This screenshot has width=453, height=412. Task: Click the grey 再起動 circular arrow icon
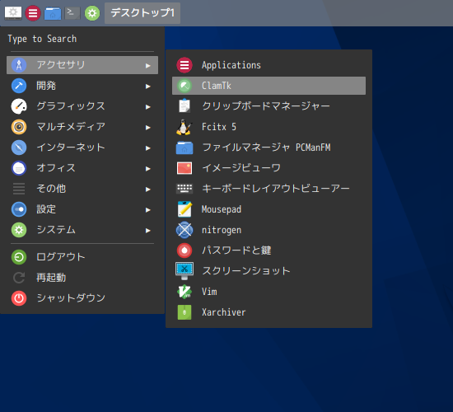pos(19,278)
